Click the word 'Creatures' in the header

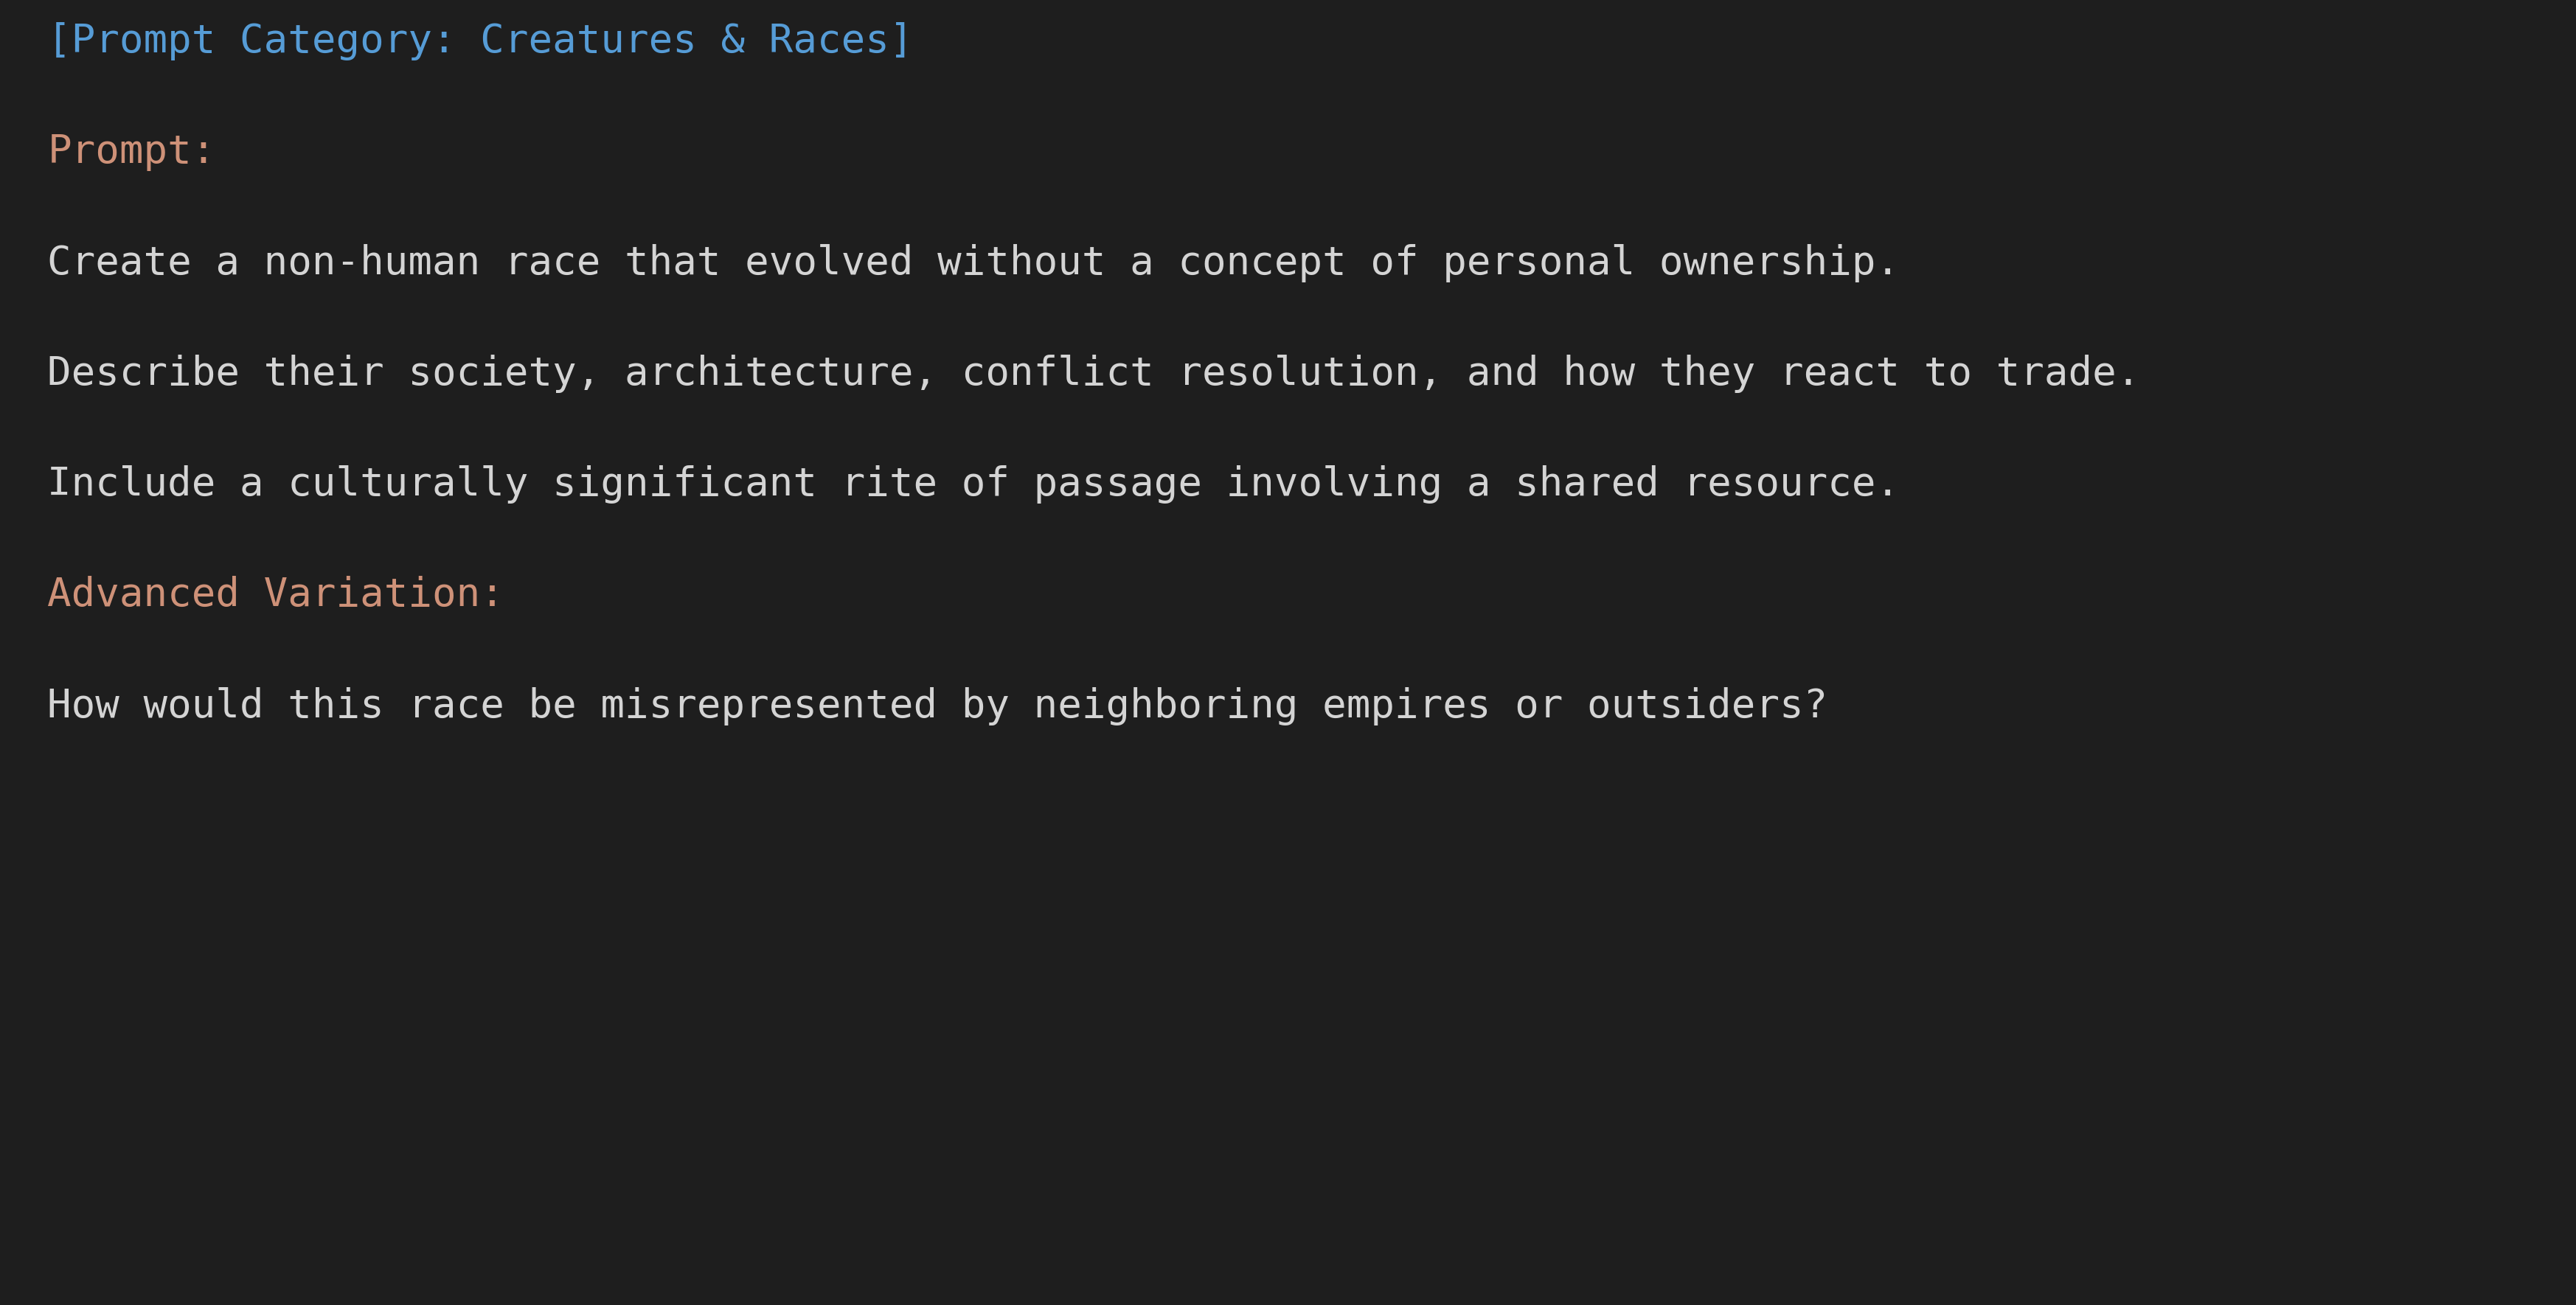(588, 40)
